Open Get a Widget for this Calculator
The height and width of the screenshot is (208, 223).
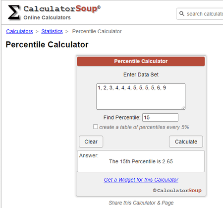click(141, 180)
